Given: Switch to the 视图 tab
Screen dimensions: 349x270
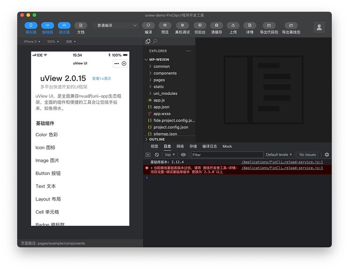Looking at the screenshot, I should (154, 146).
